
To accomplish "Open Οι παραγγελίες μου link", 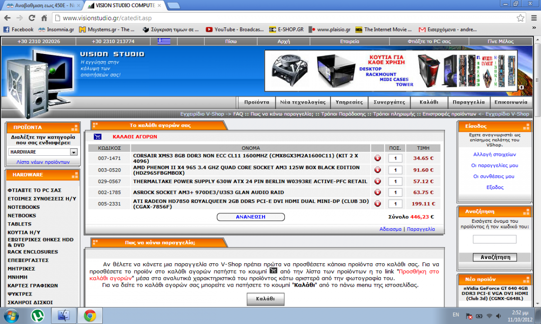I will pyautogui.click(x=495, y=166).
